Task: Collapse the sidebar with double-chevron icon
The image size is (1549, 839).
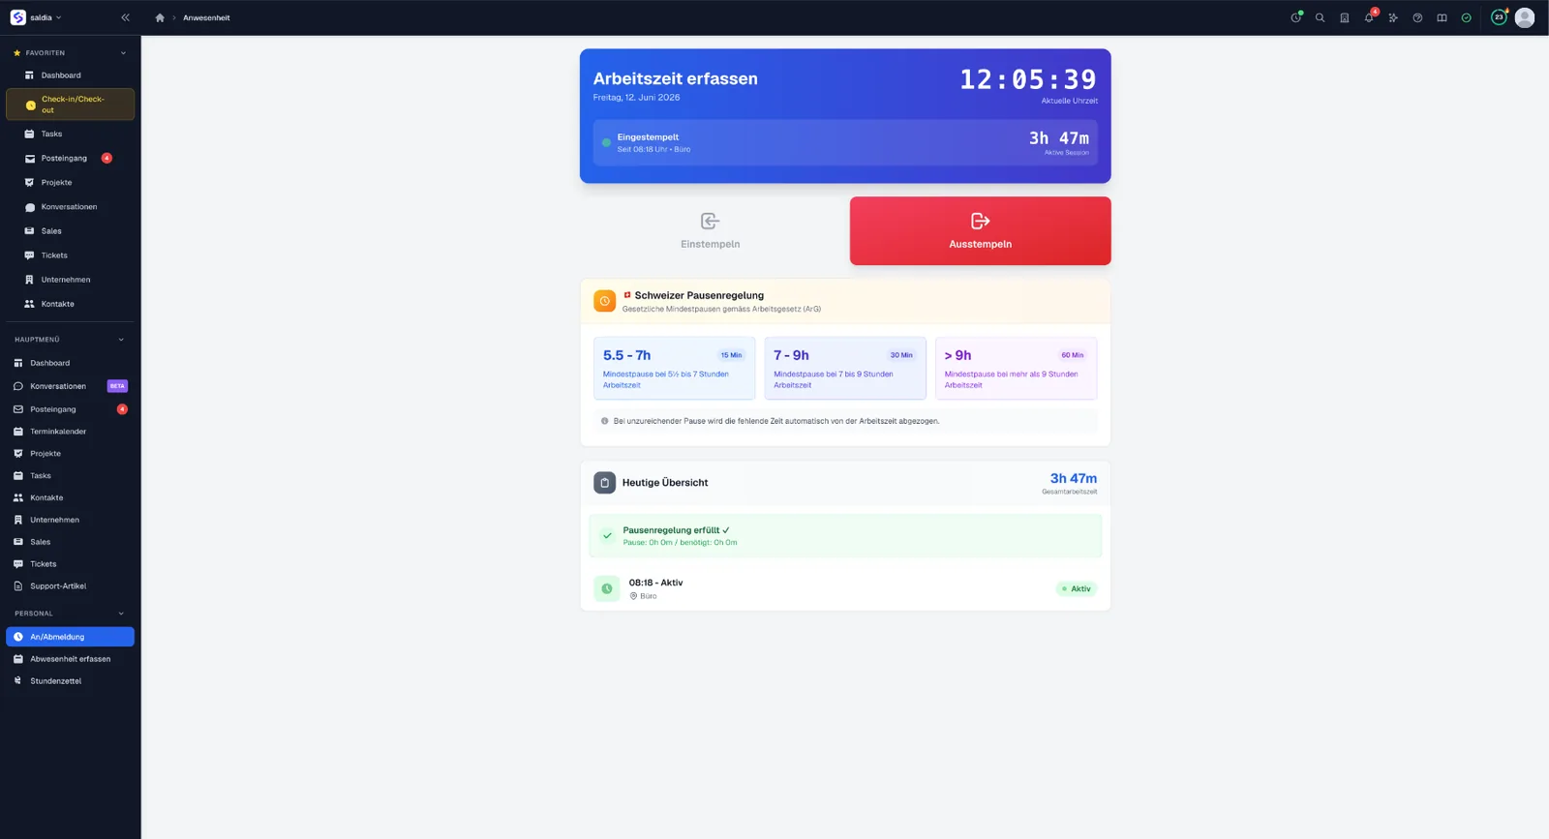Action: (125, 17)
